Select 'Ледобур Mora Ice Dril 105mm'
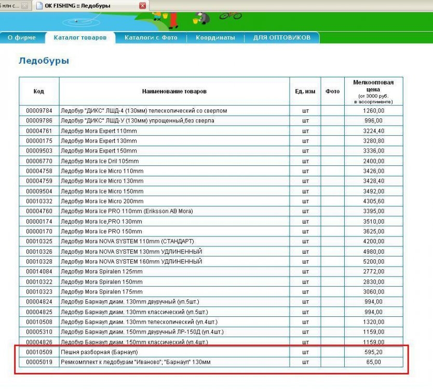This screenshot has height=389, width=433. coord(100,161)
